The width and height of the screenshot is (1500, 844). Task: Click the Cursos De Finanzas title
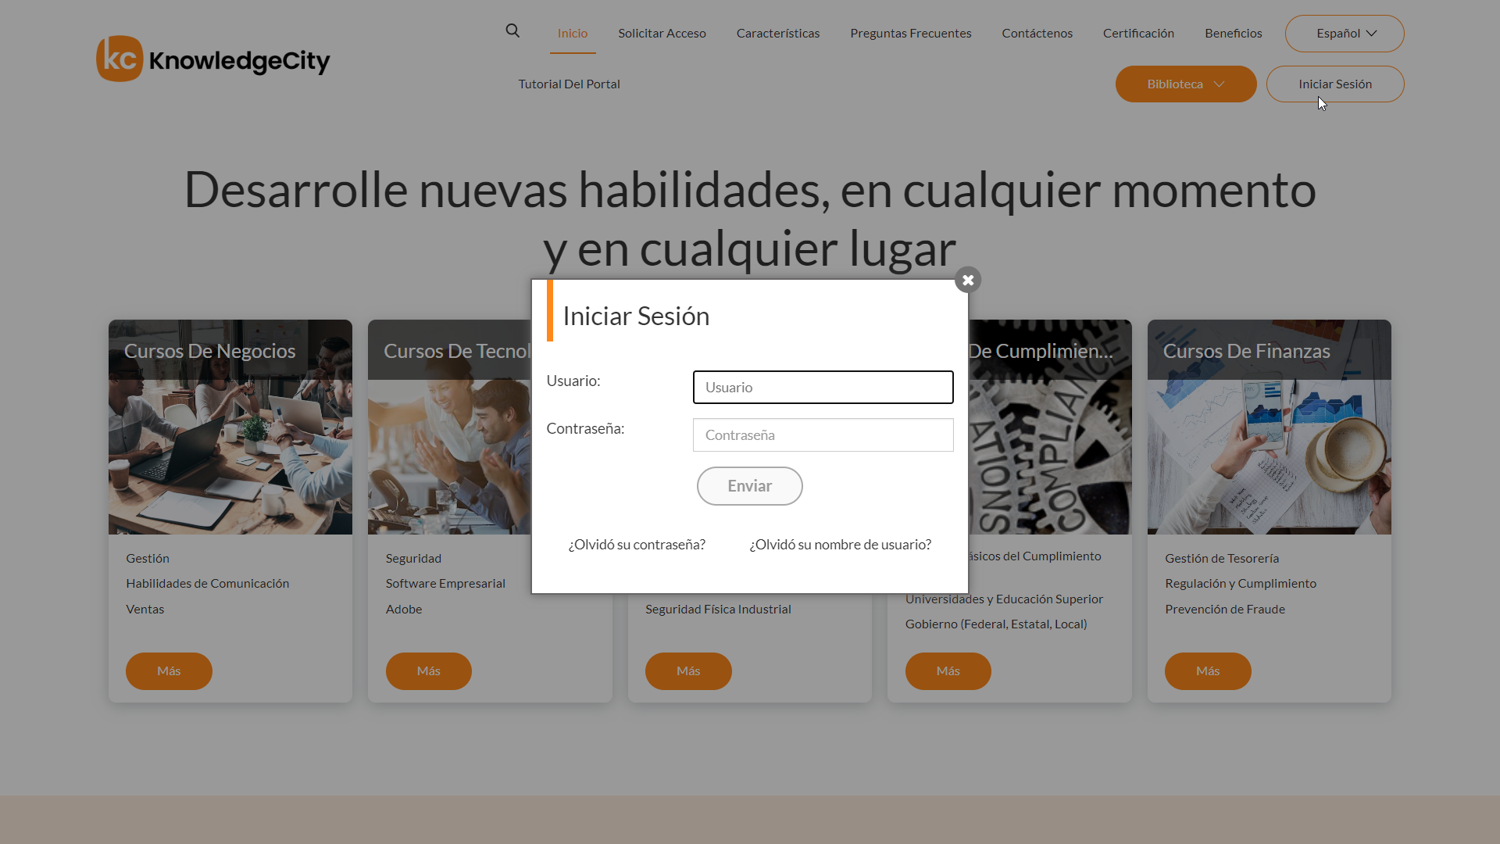tap(1247, 351)
